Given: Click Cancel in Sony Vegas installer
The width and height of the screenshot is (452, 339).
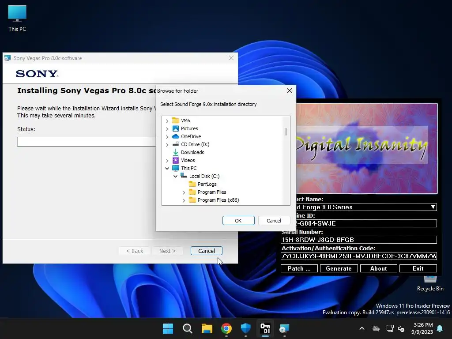Looking at the screenshot, I should 207,251.
